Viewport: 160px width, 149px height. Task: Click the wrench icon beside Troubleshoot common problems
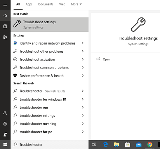(x=15, y=67)
